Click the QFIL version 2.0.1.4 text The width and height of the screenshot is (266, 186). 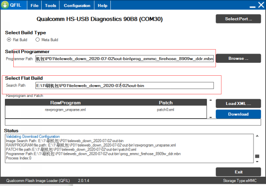tap(83, 181)
